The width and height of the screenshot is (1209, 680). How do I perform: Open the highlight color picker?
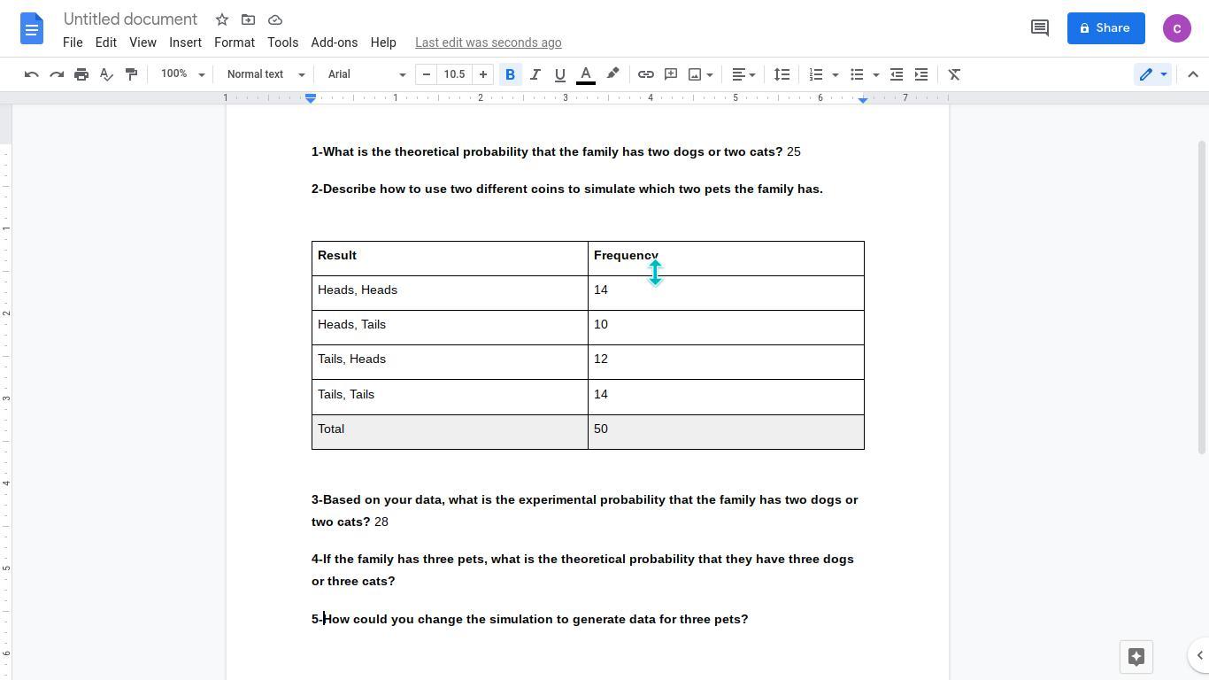click(x=612, y=74)
